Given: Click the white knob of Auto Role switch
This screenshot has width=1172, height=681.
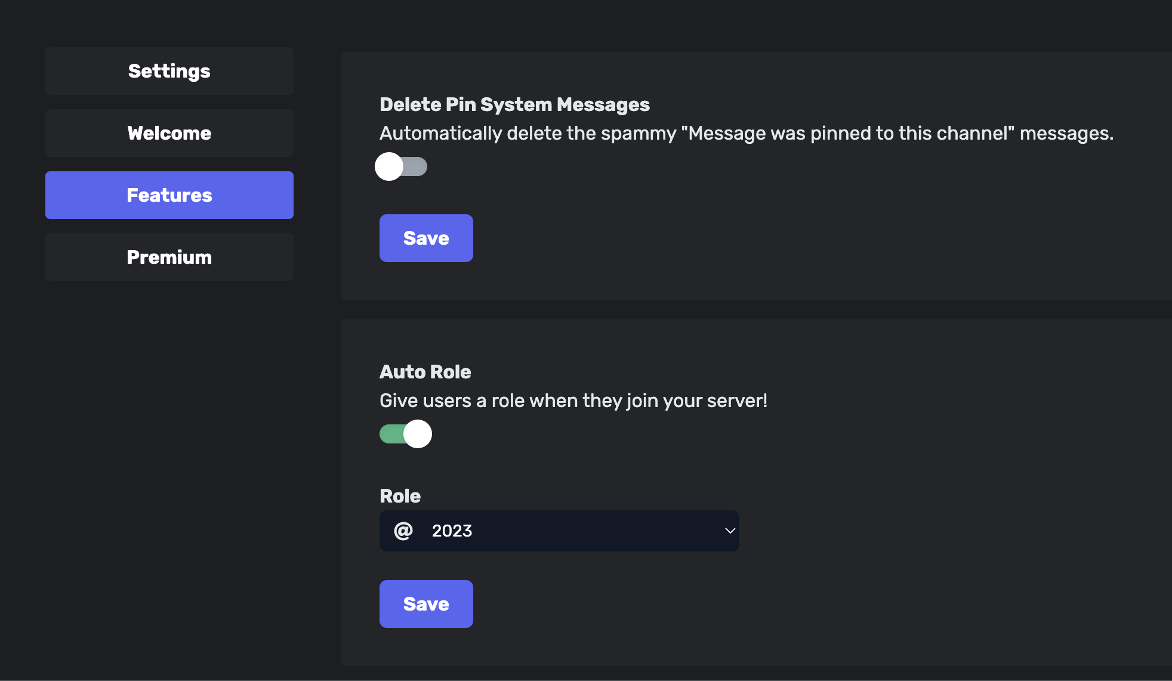Looking at the screenshot, I should [x=418, y=434].
